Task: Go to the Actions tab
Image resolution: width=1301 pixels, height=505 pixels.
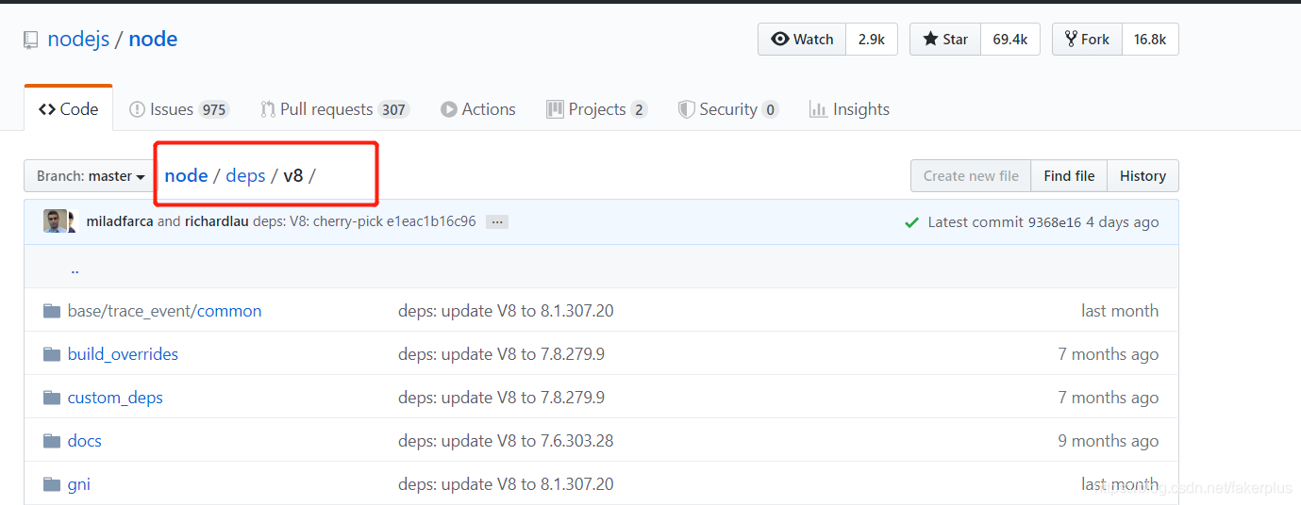Action: pos(478,109)
